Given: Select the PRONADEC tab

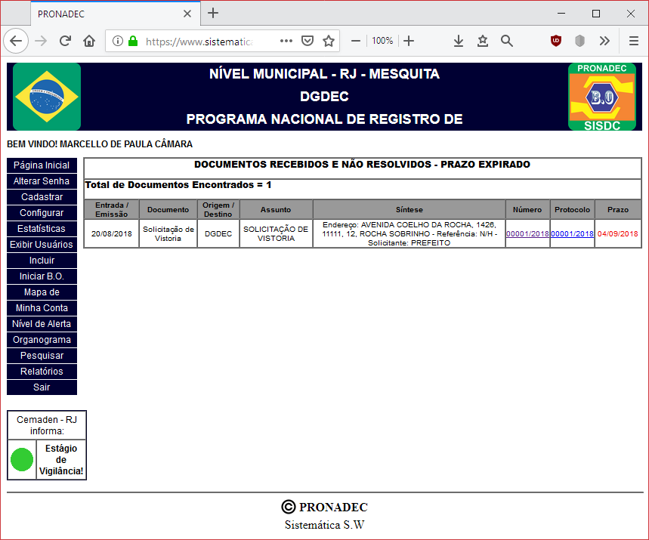Looking at the screenshot, I should tap(116, 14).
